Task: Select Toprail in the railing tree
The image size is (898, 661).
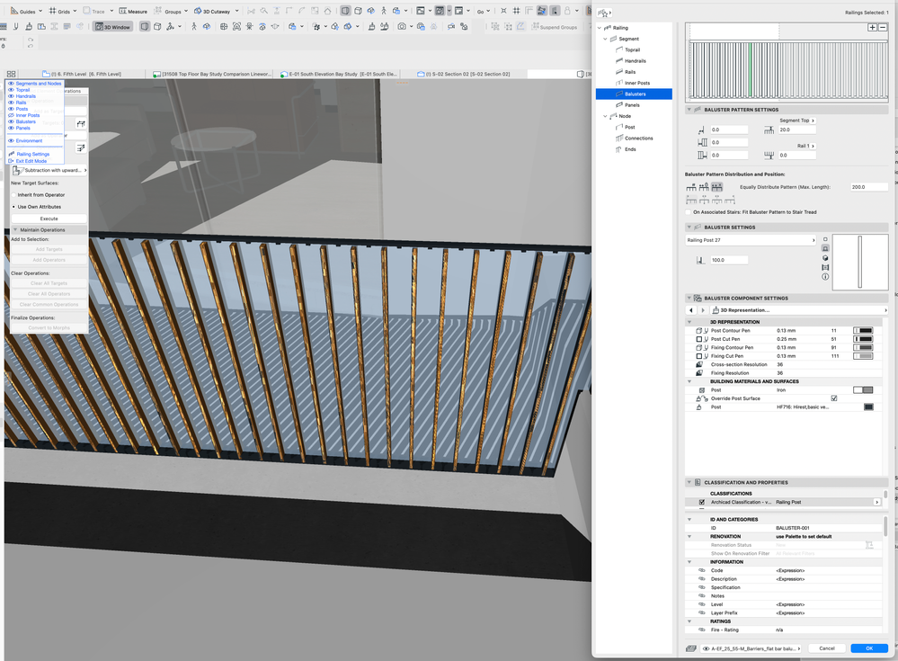Action: pyautogui.click(x=632, y=49)
